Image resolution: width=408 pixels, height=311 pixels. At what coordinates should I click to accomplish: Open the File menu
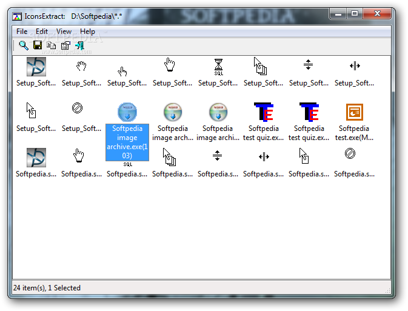[22, 32]
